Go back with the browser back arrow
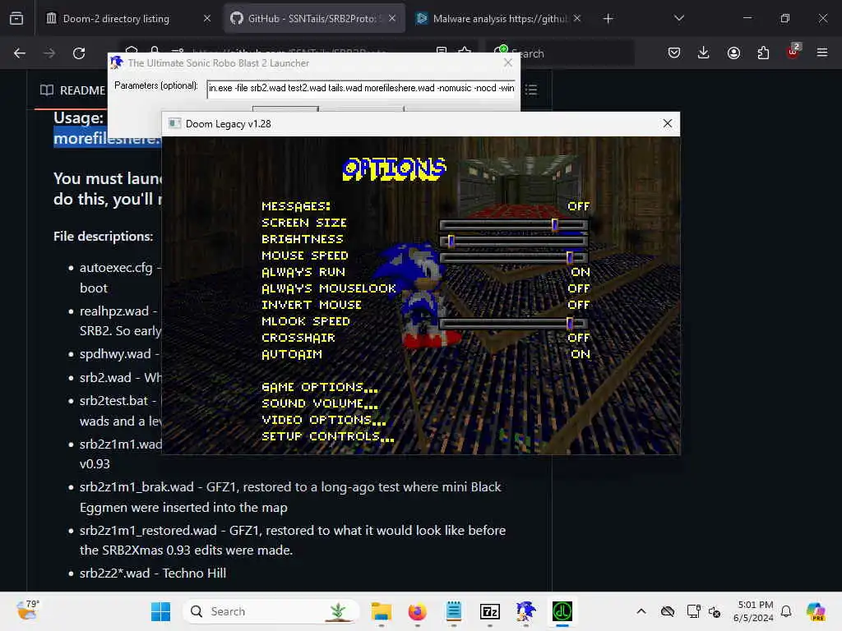 click(x=20, y=53)
